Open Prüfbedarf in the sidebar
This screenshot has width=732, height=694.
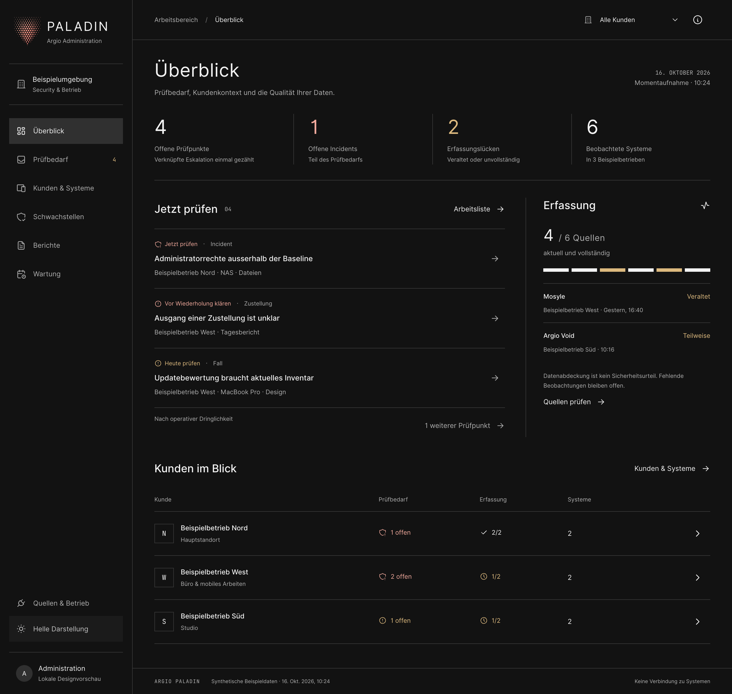click(66, 159)
